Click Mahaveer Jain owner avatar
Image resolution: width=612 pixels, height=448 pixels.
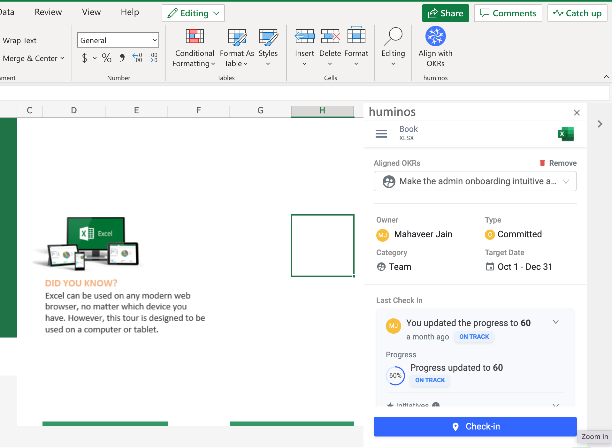point(383,235)
